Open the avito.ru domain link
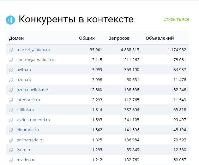199x165 pixels. pyautogui.click(x=24, y=69)
